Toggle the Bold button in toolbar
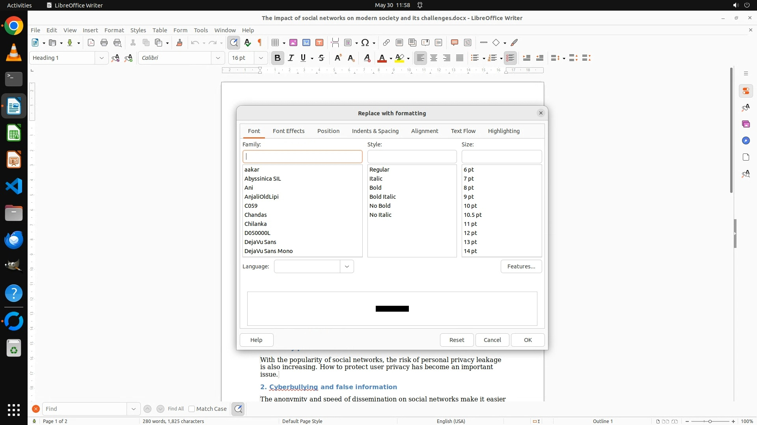The image size is (757, 425). tap(278, 58)
